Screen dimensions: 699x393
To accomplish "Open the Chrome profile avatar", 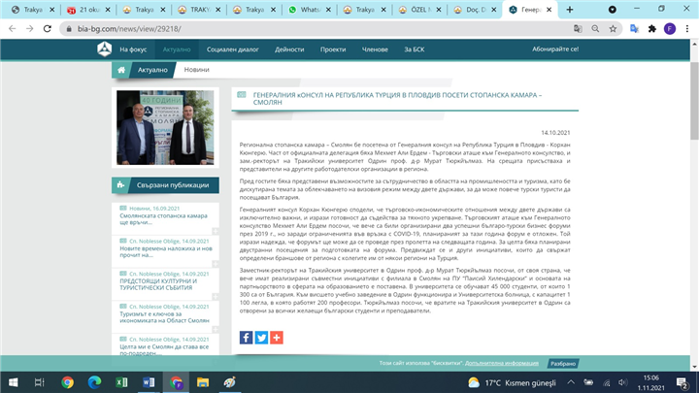I will coord(670,28).
